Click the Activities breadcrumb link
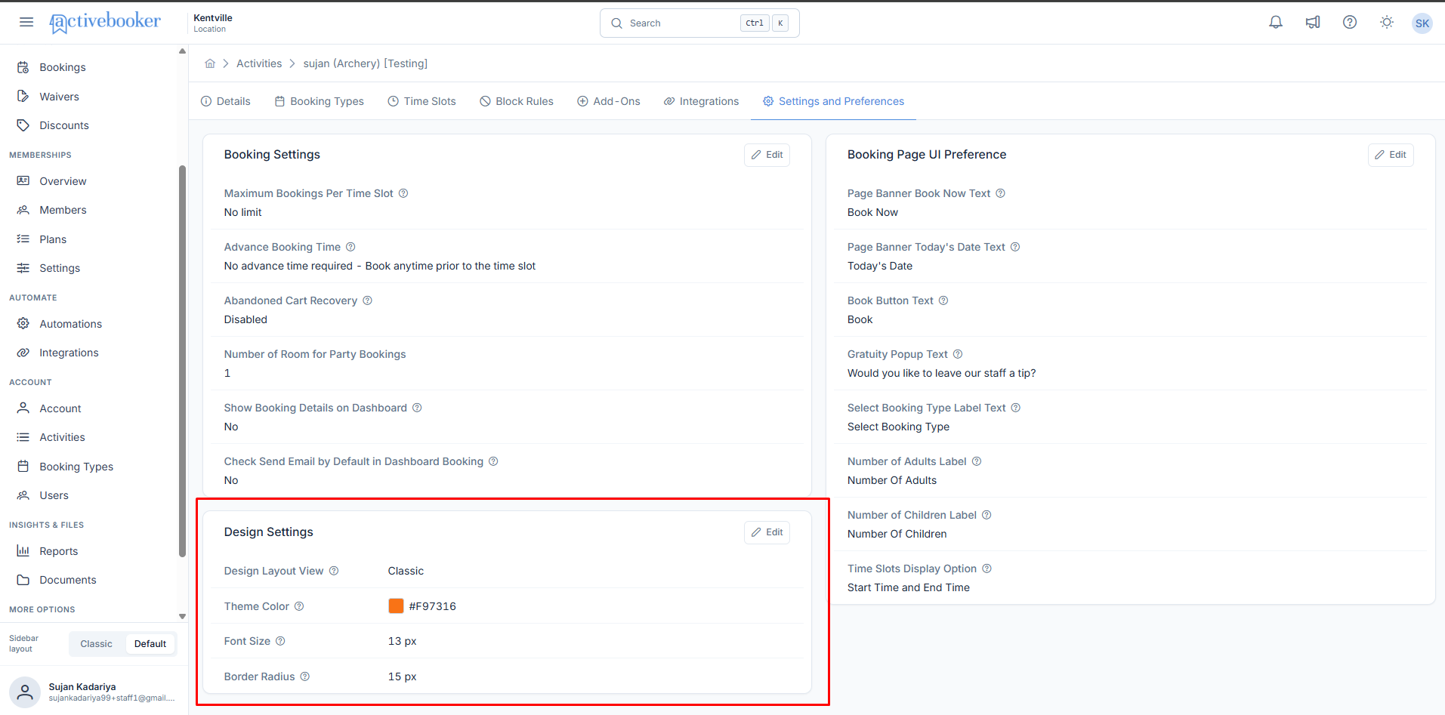This screenshot has height=715, width=1445. click(259, 63)
